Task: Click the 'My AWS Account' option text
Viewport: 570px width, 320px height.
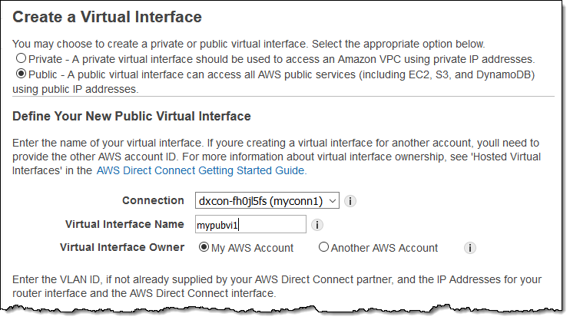Action: point(253,248)
